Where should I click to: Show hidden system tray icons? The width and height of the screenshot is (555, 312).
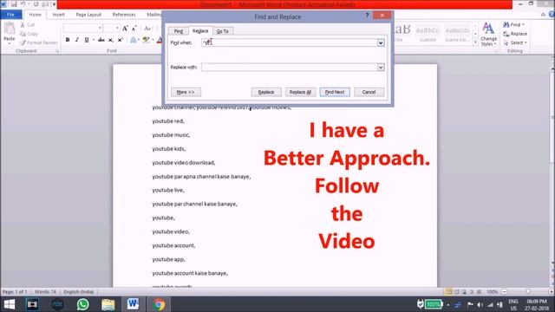coord(448,304)
